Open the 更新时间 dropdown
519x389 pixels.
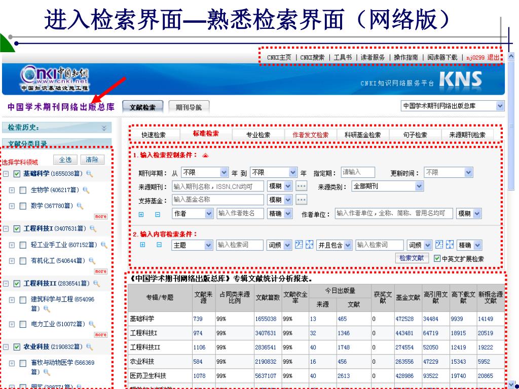[x=448, y=172]
